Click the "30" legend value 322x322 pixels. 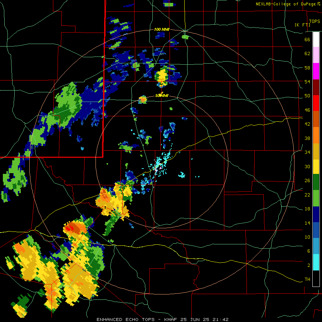[307, 166]
